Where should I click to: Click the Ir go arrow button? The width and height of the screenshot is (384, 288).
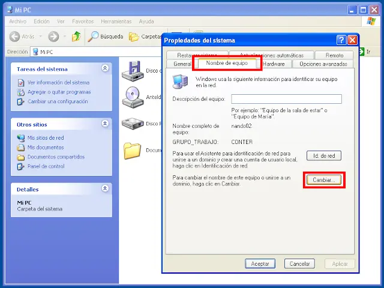pos(362,52)
